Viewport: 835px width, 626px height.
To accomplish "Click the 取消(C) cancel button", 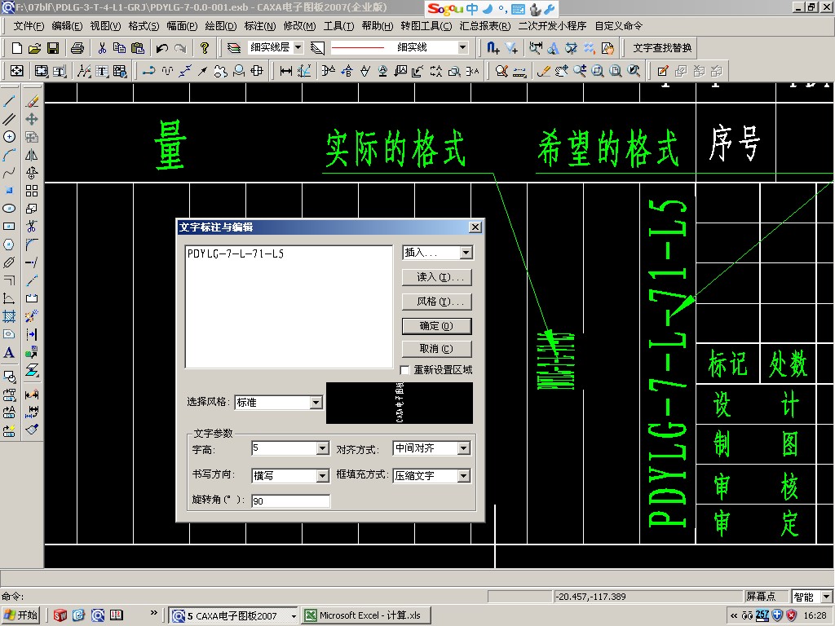I will pyautogui.click(x=437, y=349).
